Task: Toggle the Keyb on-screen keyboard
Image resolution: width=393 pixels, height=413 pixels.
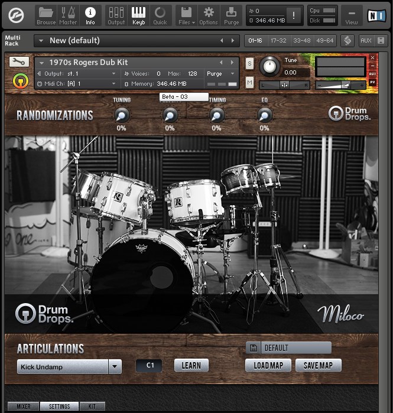Action: pos(138,16)
